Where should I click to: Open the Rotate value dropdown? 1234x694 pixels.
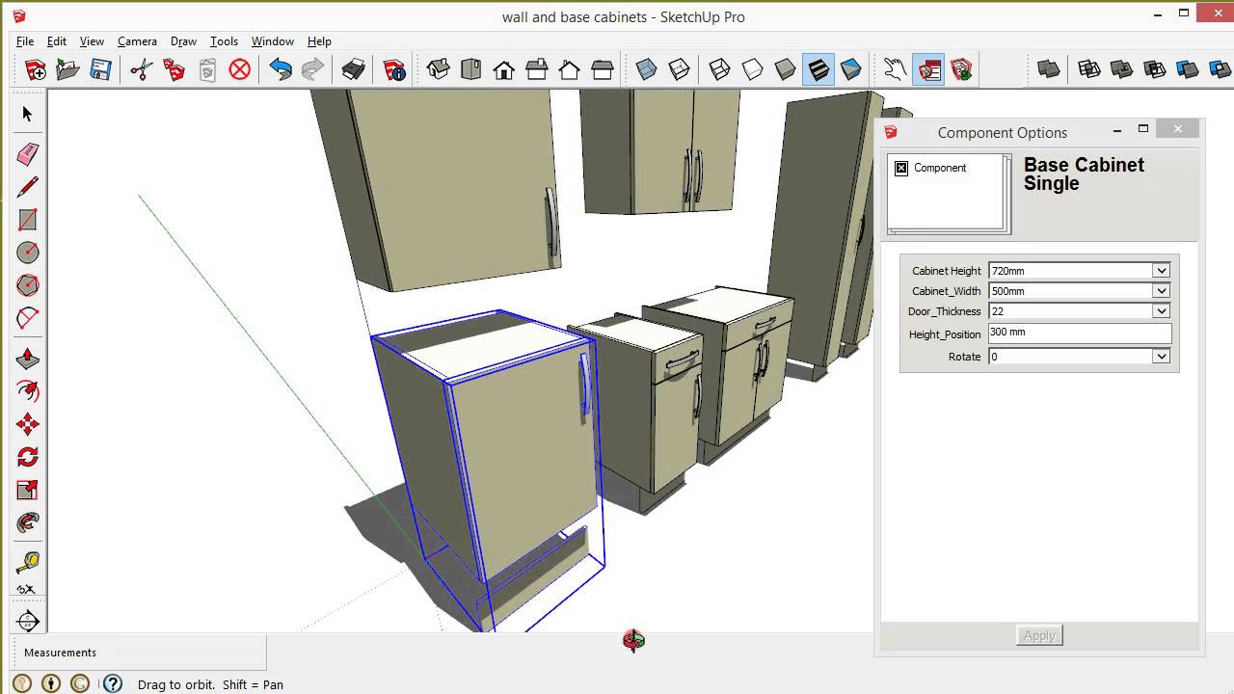click(x=1161, y=357)
